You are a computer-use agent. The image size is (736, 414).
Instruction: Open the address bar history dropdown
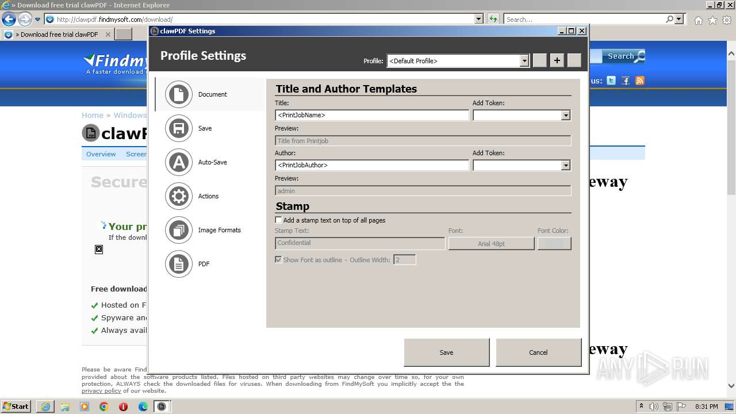pyautogui.click(x=479, y=19)
